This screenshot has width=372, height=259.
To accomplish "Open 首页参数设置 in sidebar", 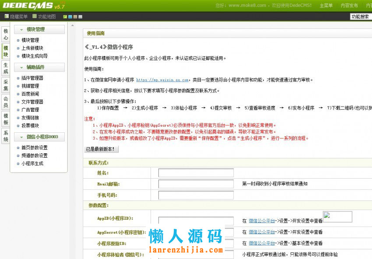I will click(35, 148).
